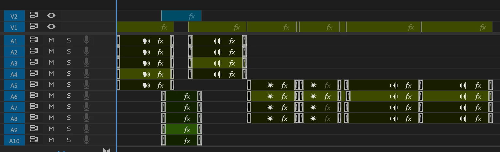Target the A4 track header
Image resolution: width=500 pixels, height=152 pixels.
coord(14,74)
